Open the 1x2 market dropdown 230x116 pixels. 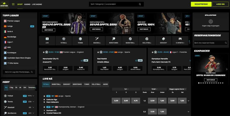(x=126, y=89)
